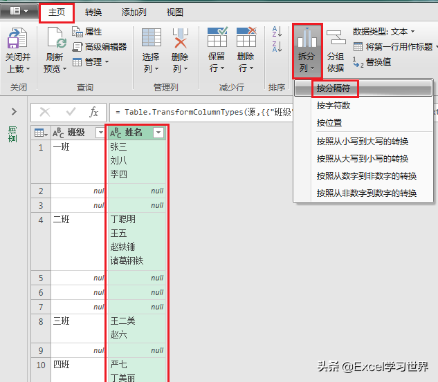Select the cell starting with 张三

point(136,162)
